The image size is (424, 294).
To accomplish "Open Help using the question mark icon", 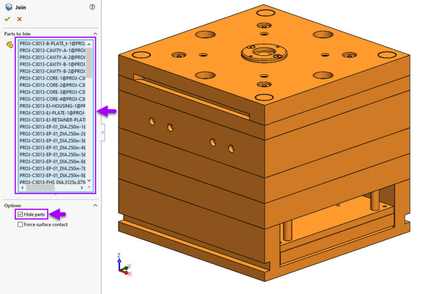I will tap(92, 7).
